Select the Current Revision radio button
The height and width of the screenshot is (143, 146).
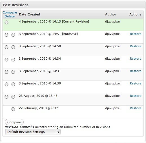(x=6, y=23)
